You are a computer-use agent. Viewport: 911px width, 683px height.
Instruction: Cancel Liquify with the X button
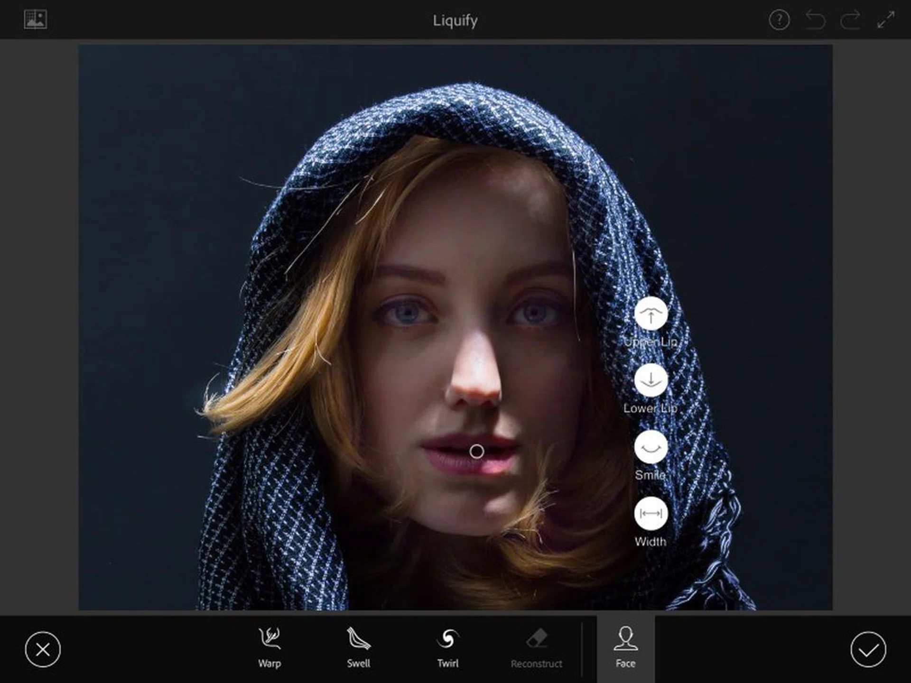(x=43, y=650)
